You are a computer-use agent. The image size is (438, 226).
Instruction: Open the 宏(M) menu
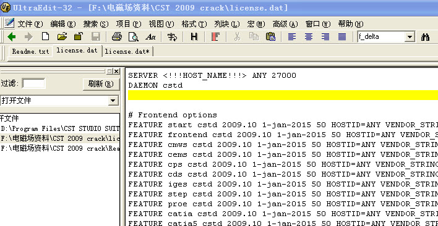(x=256, y=24)
